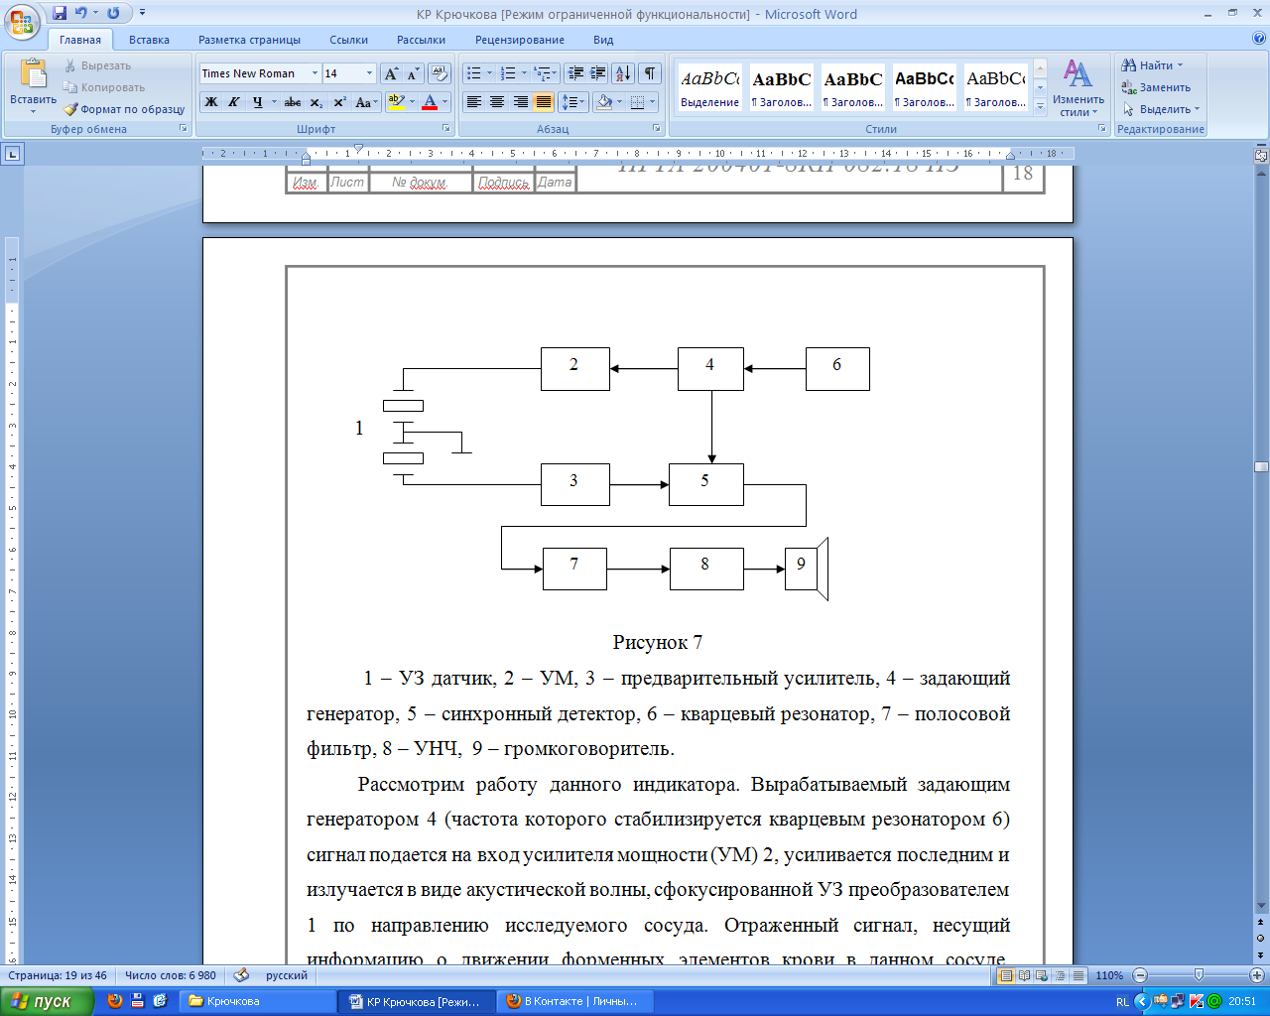Toggle underline formatting (Ч)
The image size is (1270, 1016).
click(258, 101)
